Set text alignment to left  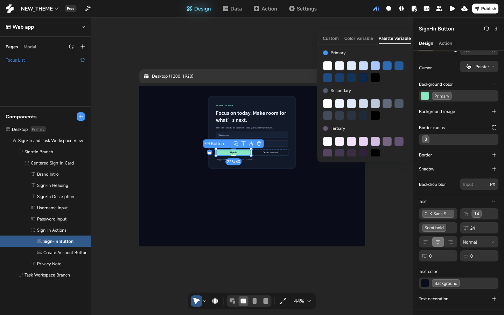426,242
